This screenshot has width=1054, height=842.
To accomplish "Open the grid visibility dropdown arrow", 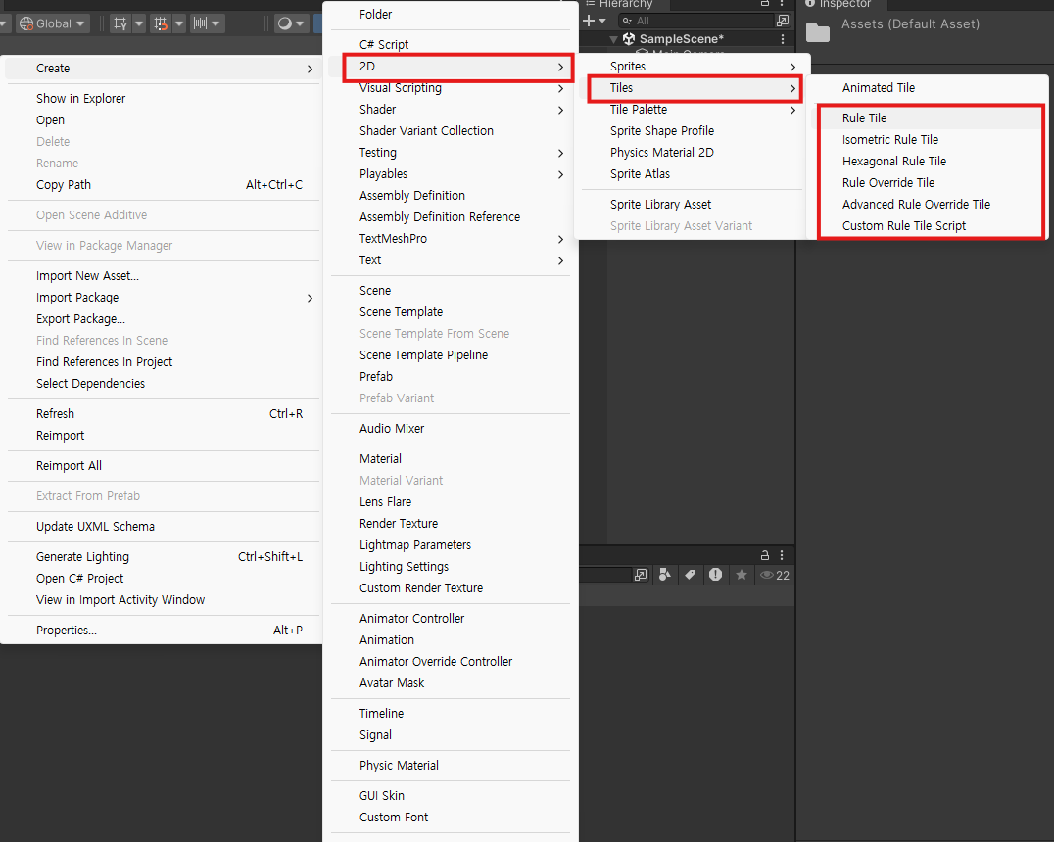I will 139,24.
